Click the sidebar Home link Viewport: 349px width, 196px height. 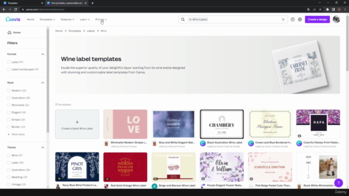[14, 33]
